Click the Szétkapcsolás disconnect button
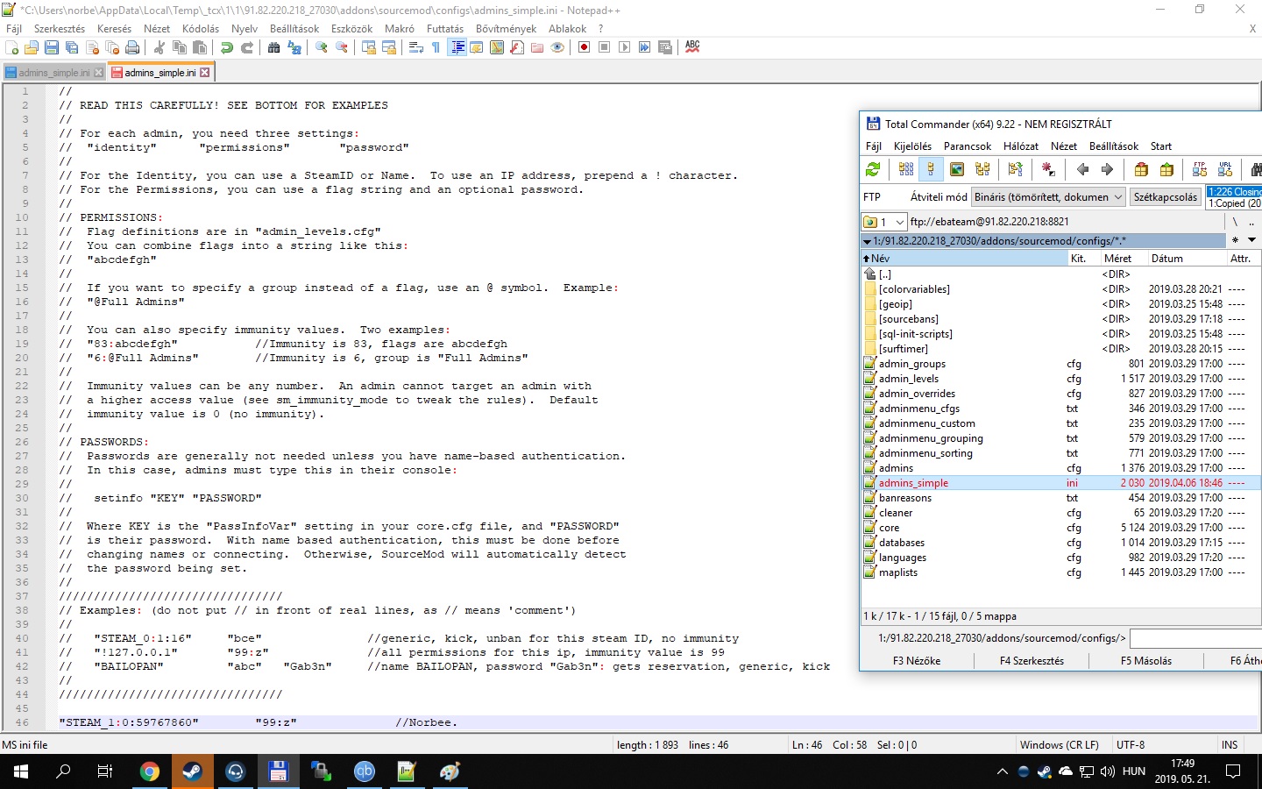Screen dimensions: 1262x789 [1165, 197]
